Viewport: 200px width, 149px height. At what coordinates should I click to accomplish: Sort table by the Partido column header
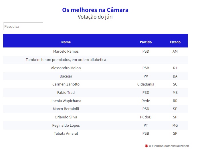pos(146,42)
